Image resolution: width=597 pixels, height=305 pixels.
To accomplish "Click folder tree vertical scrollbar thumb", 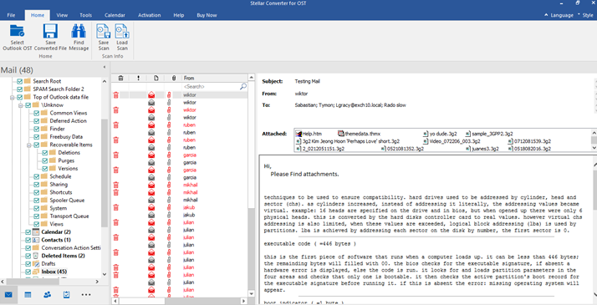I will coord(105,173).
